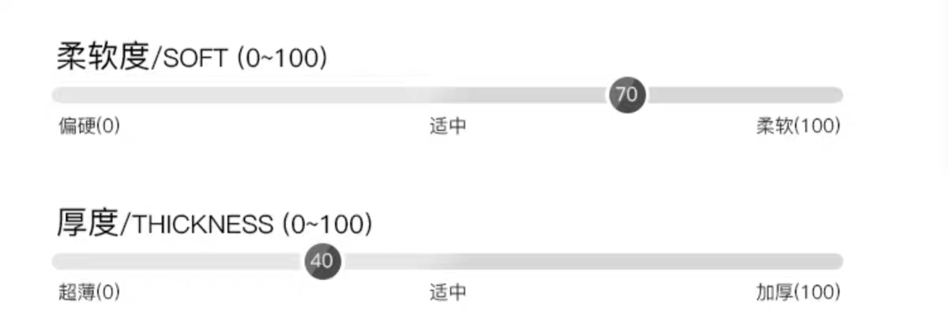
Task: Click the 超薄(0) label
Action: pos(88,293)
